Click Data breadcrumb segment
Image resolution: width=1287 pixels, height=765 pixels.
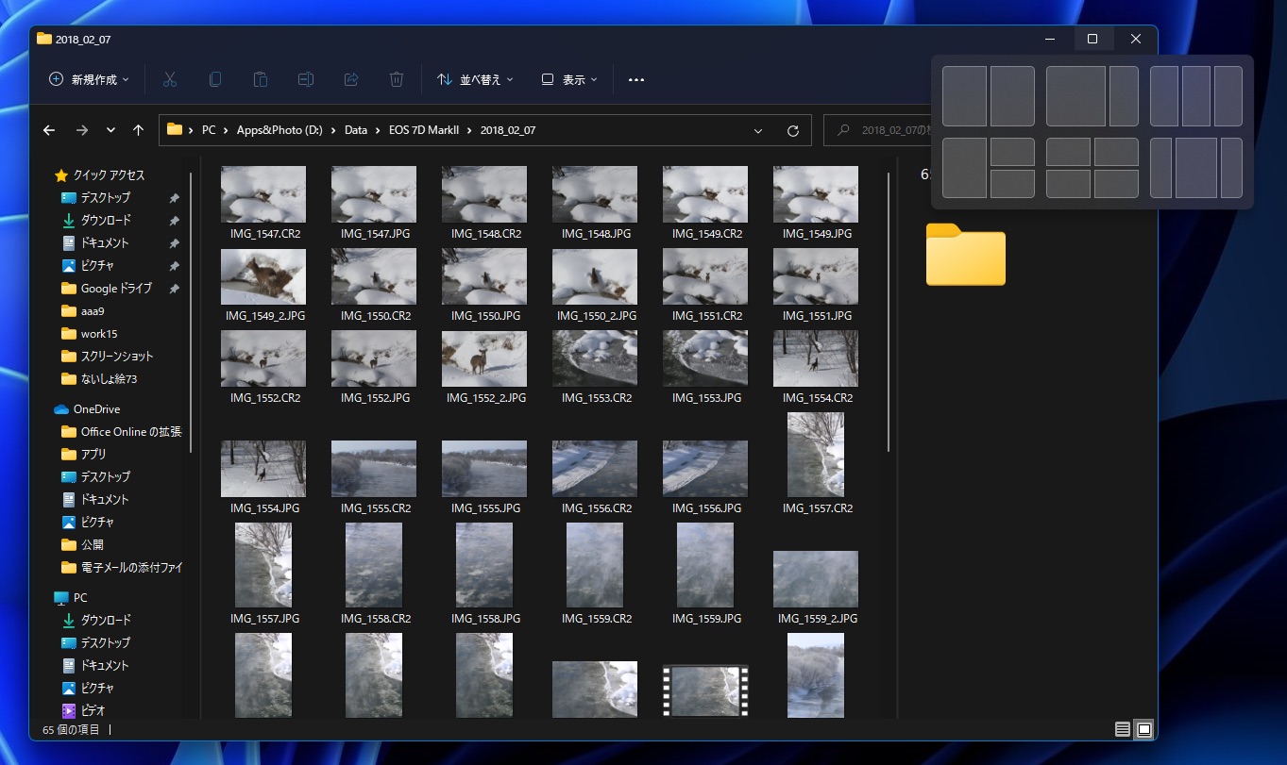pyautogui.click(x=356, y=130)
